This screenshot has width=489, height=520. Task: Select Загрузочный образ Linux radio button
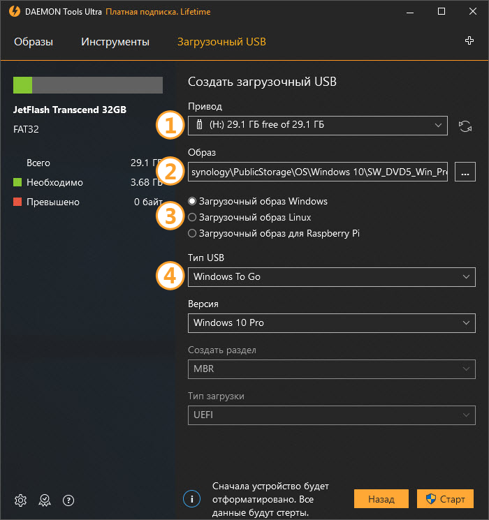[x=192, y=217]
